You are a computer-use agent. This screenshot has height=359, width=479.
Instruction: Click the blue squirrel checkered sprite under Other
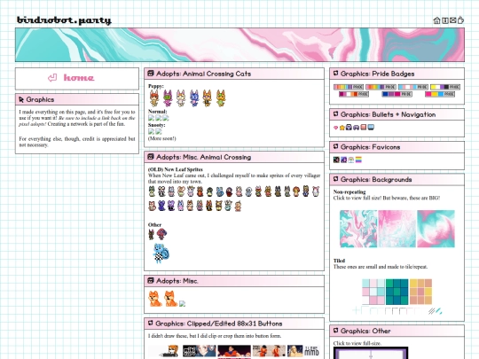click(x=161, y=254)
